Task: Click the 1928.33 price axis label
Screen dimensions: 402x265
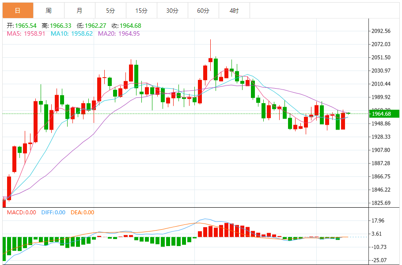Action: click(381, 137)
